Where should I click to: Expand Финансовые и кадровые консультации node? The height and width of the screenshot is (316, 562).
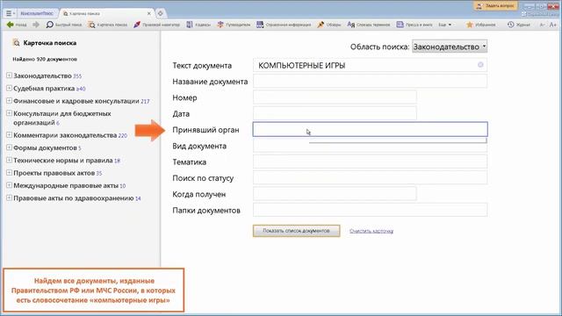tap(9, 101)
